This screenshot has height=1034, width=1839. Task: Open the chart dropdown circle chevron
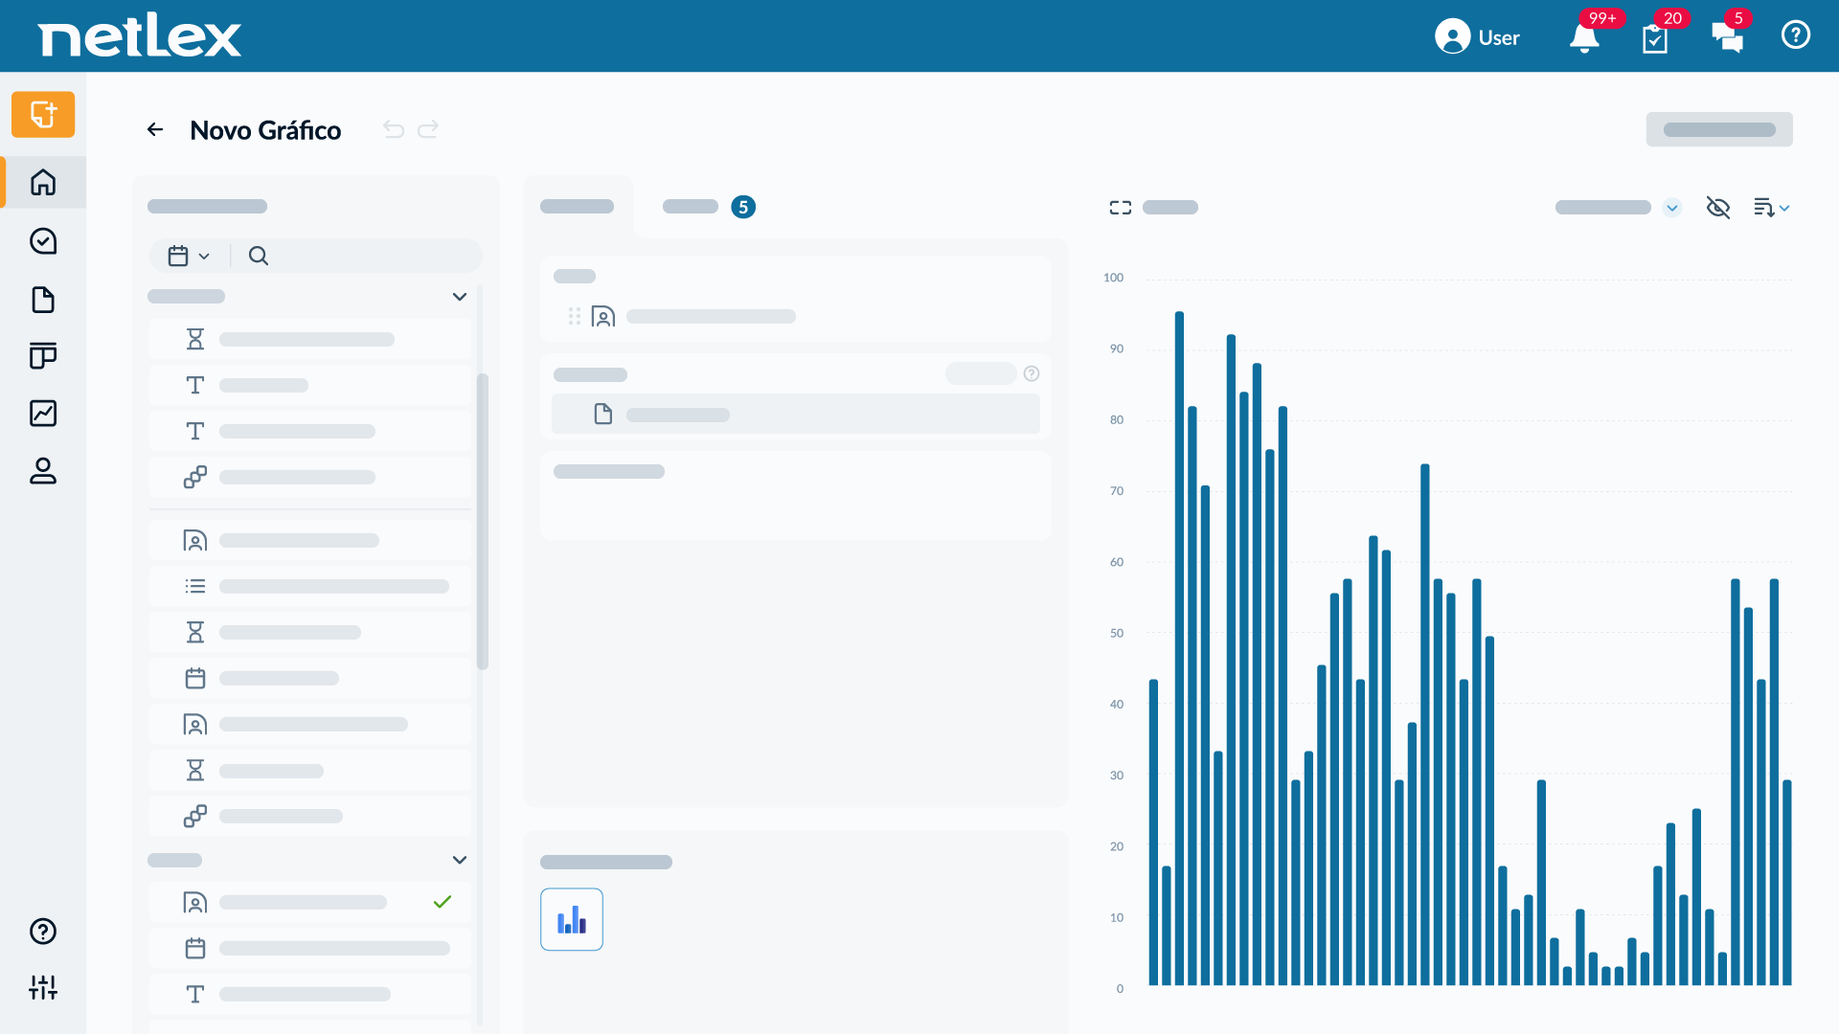pos(1672,208)
